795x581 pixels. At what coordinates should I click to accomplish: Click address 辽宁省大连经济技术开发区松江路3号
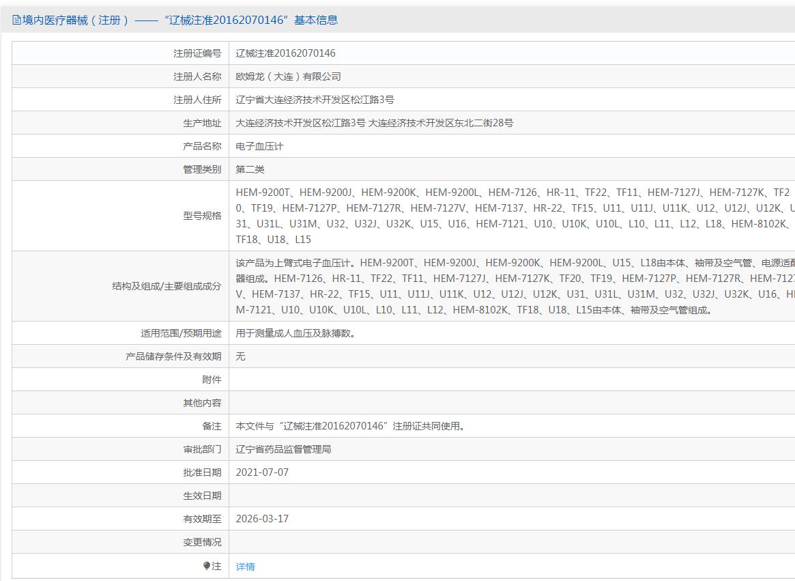[315, 100]
